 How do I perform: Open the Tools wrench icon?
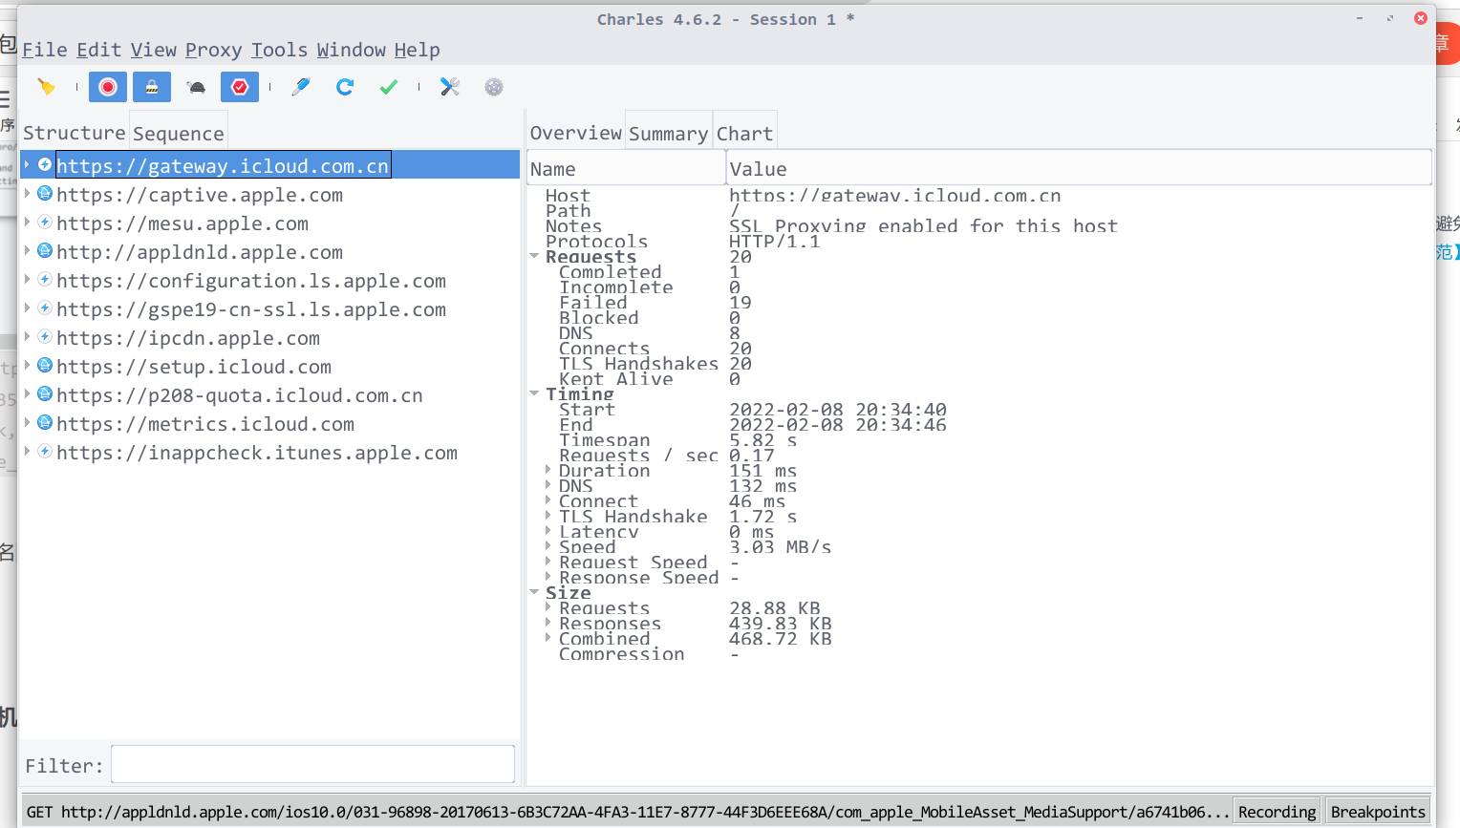click(450, 87)
